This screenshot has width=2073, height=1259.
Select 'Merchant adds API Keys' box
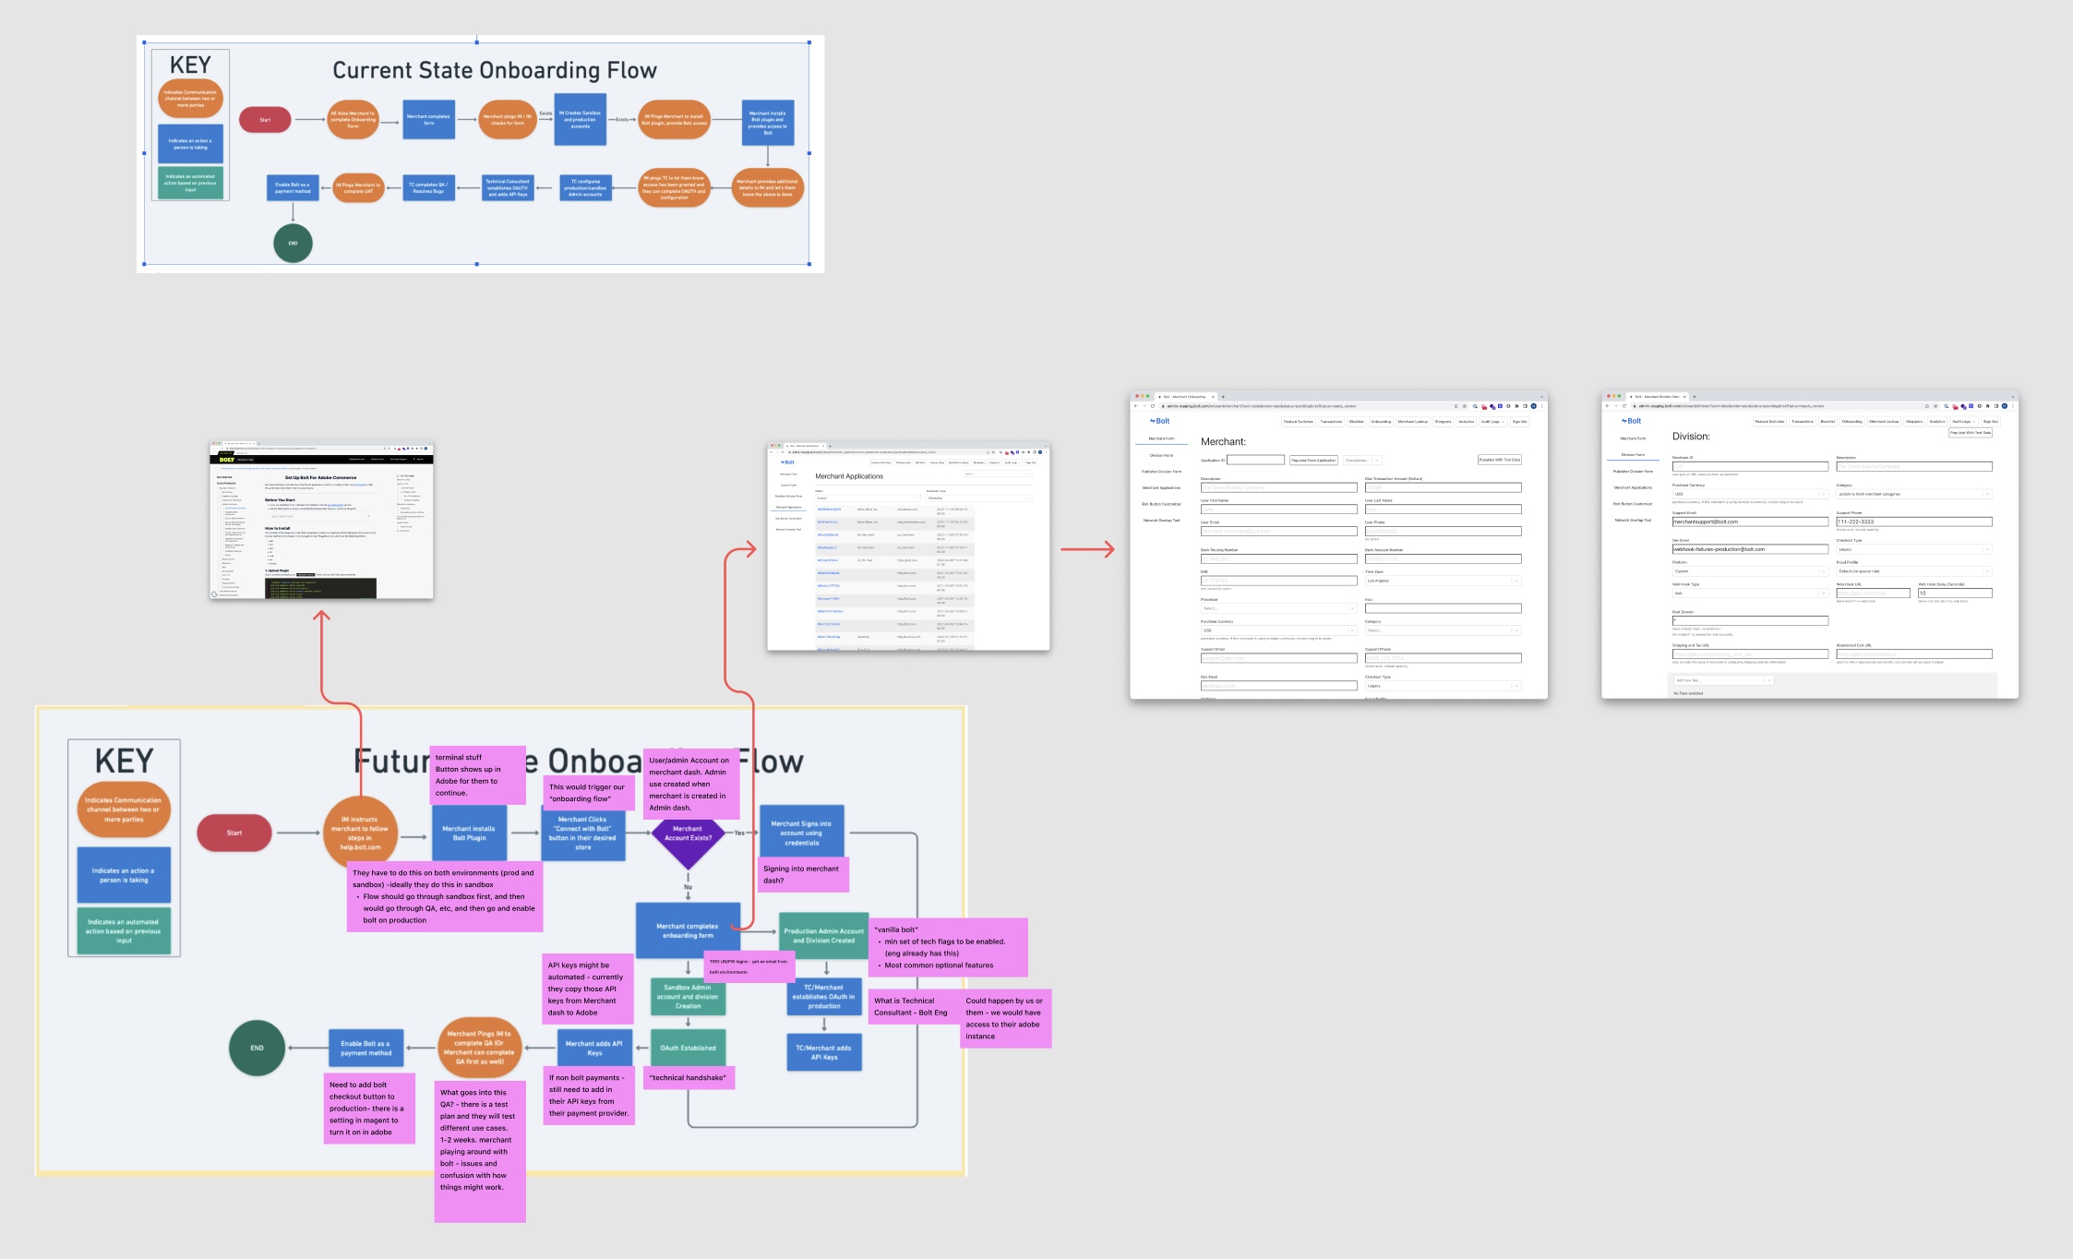[594, 1048]
